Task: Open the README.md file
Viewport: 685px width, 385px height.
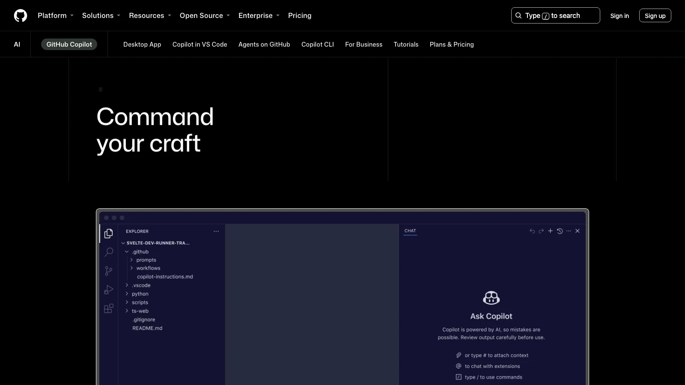Action: click(x=147, y=328)
